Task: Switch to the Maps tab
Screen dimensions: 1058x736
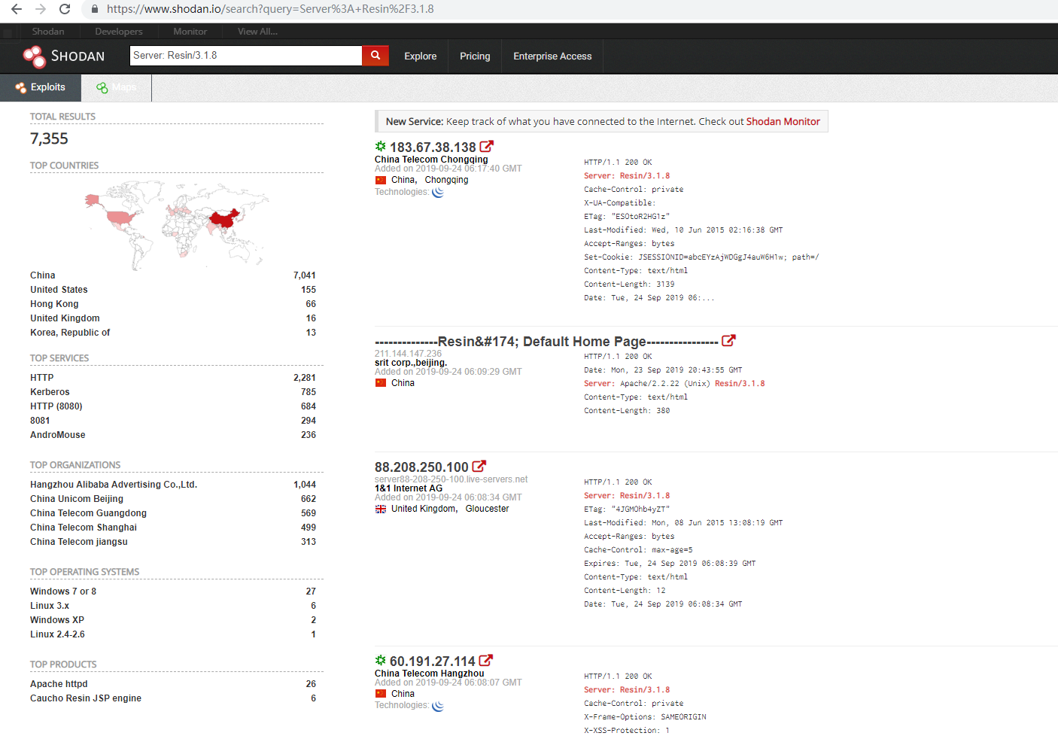Action: (x=117, y=87)
